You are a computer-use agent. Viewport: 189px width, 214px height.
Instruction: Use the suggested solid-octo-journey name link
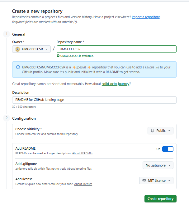(x=116, y=84)
